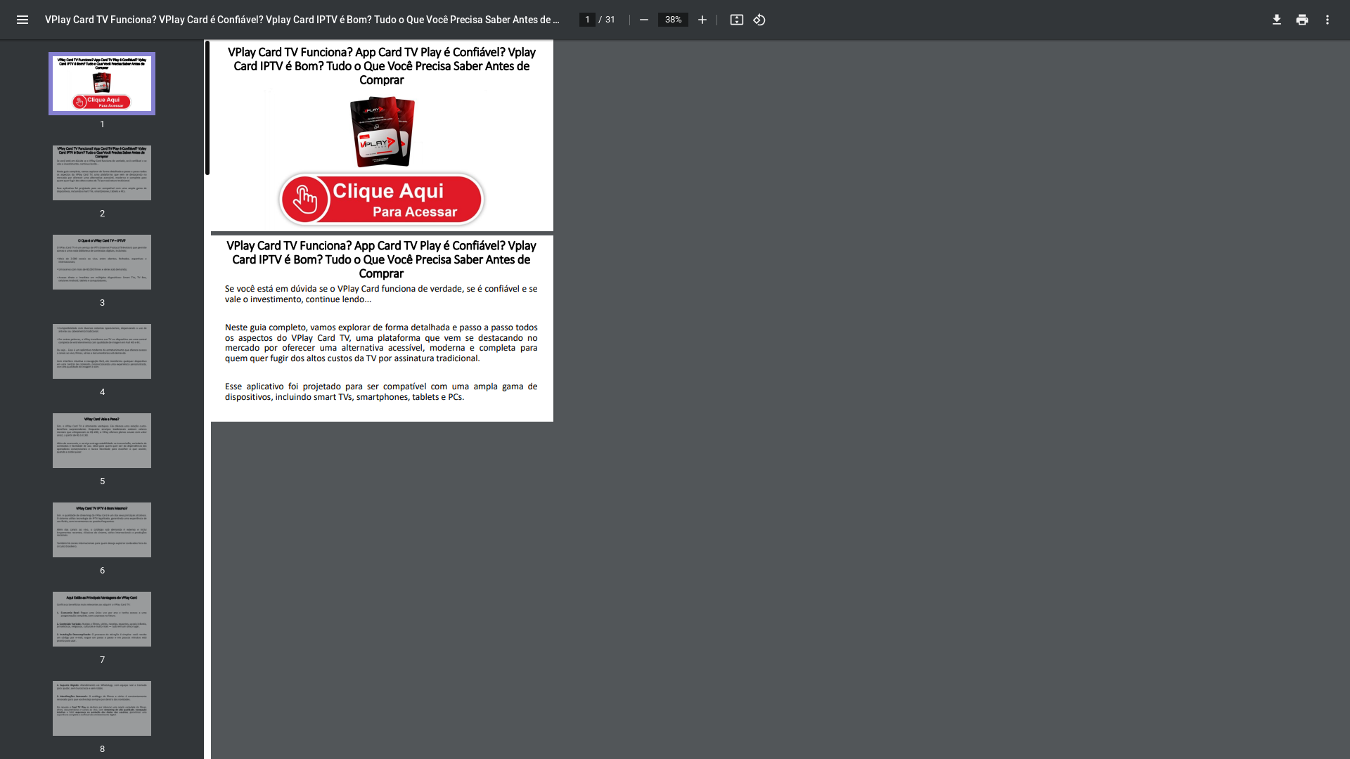Image resolution: width=1350 pixels, height=759 pixels.
Task: Toggle the sidebar hamburger menu
Action: [x=22, y=20]
